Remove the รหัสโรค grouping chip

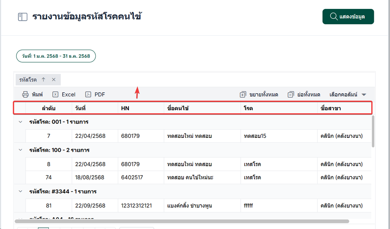tap(54, 79)
